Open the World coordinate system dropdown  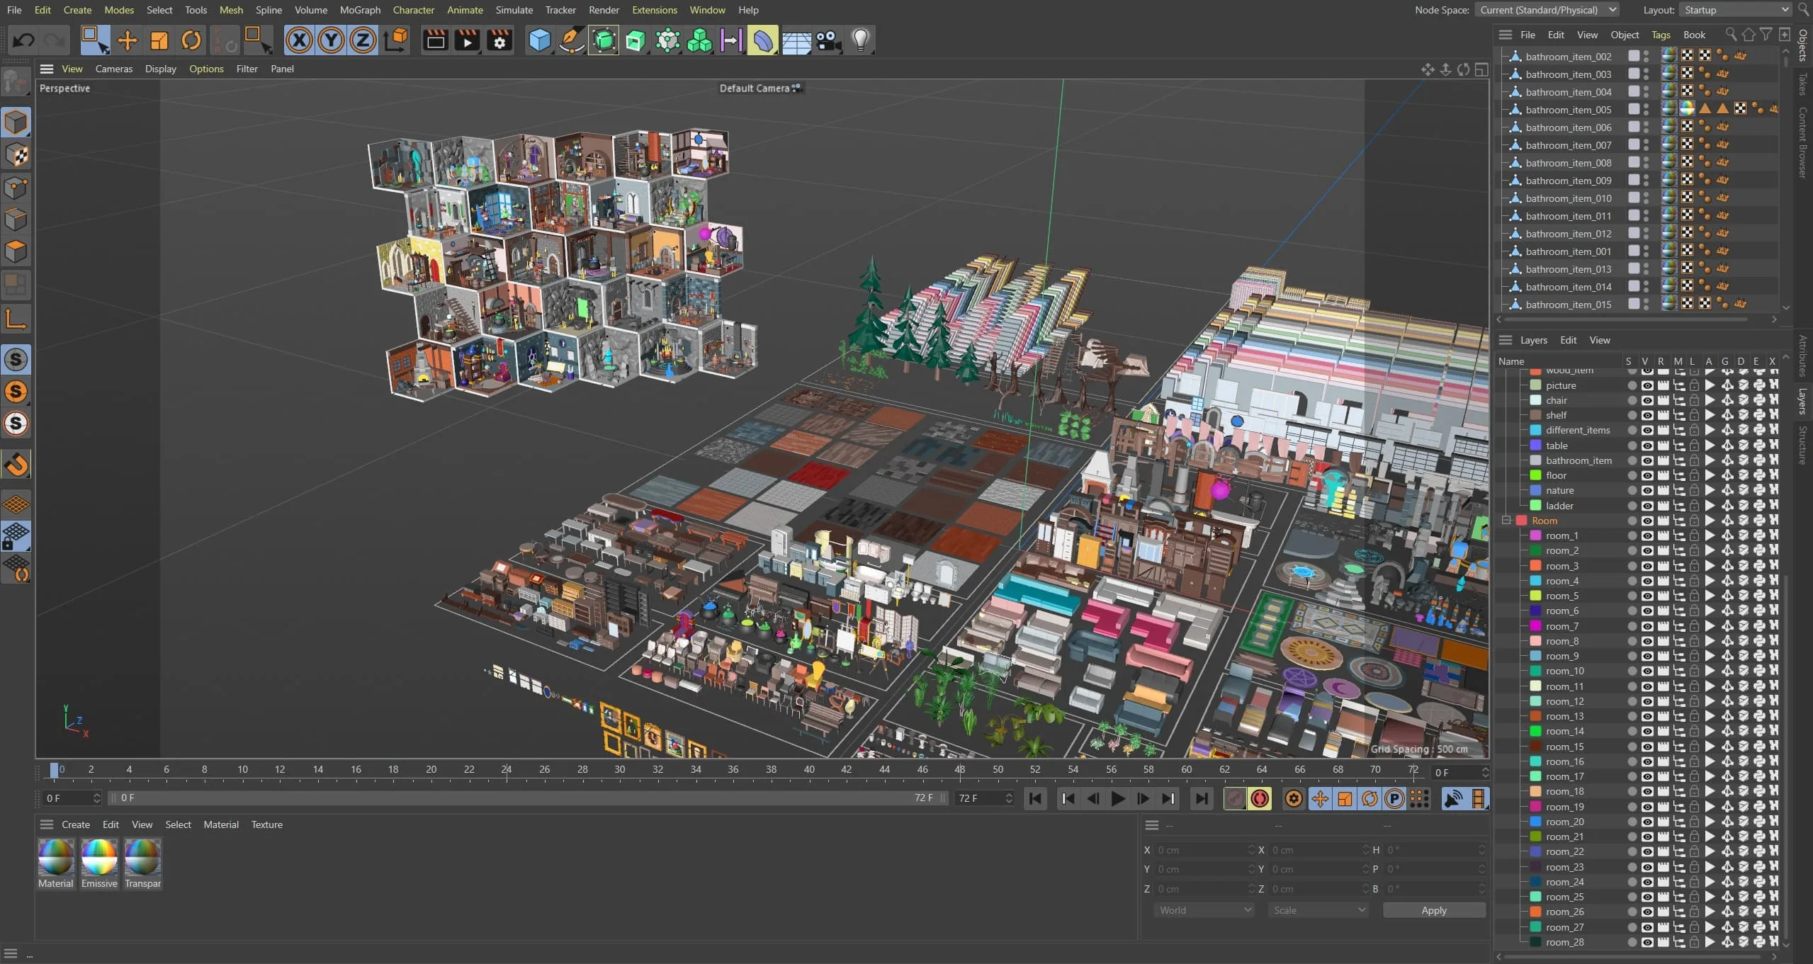(x=1204, y=910)
